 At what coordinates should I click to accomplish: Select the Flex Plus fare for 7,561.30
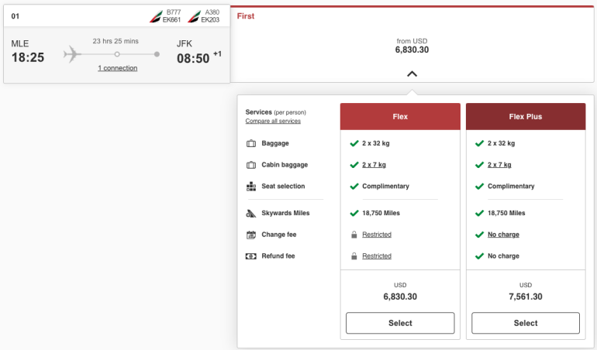(x=525, y=323)
